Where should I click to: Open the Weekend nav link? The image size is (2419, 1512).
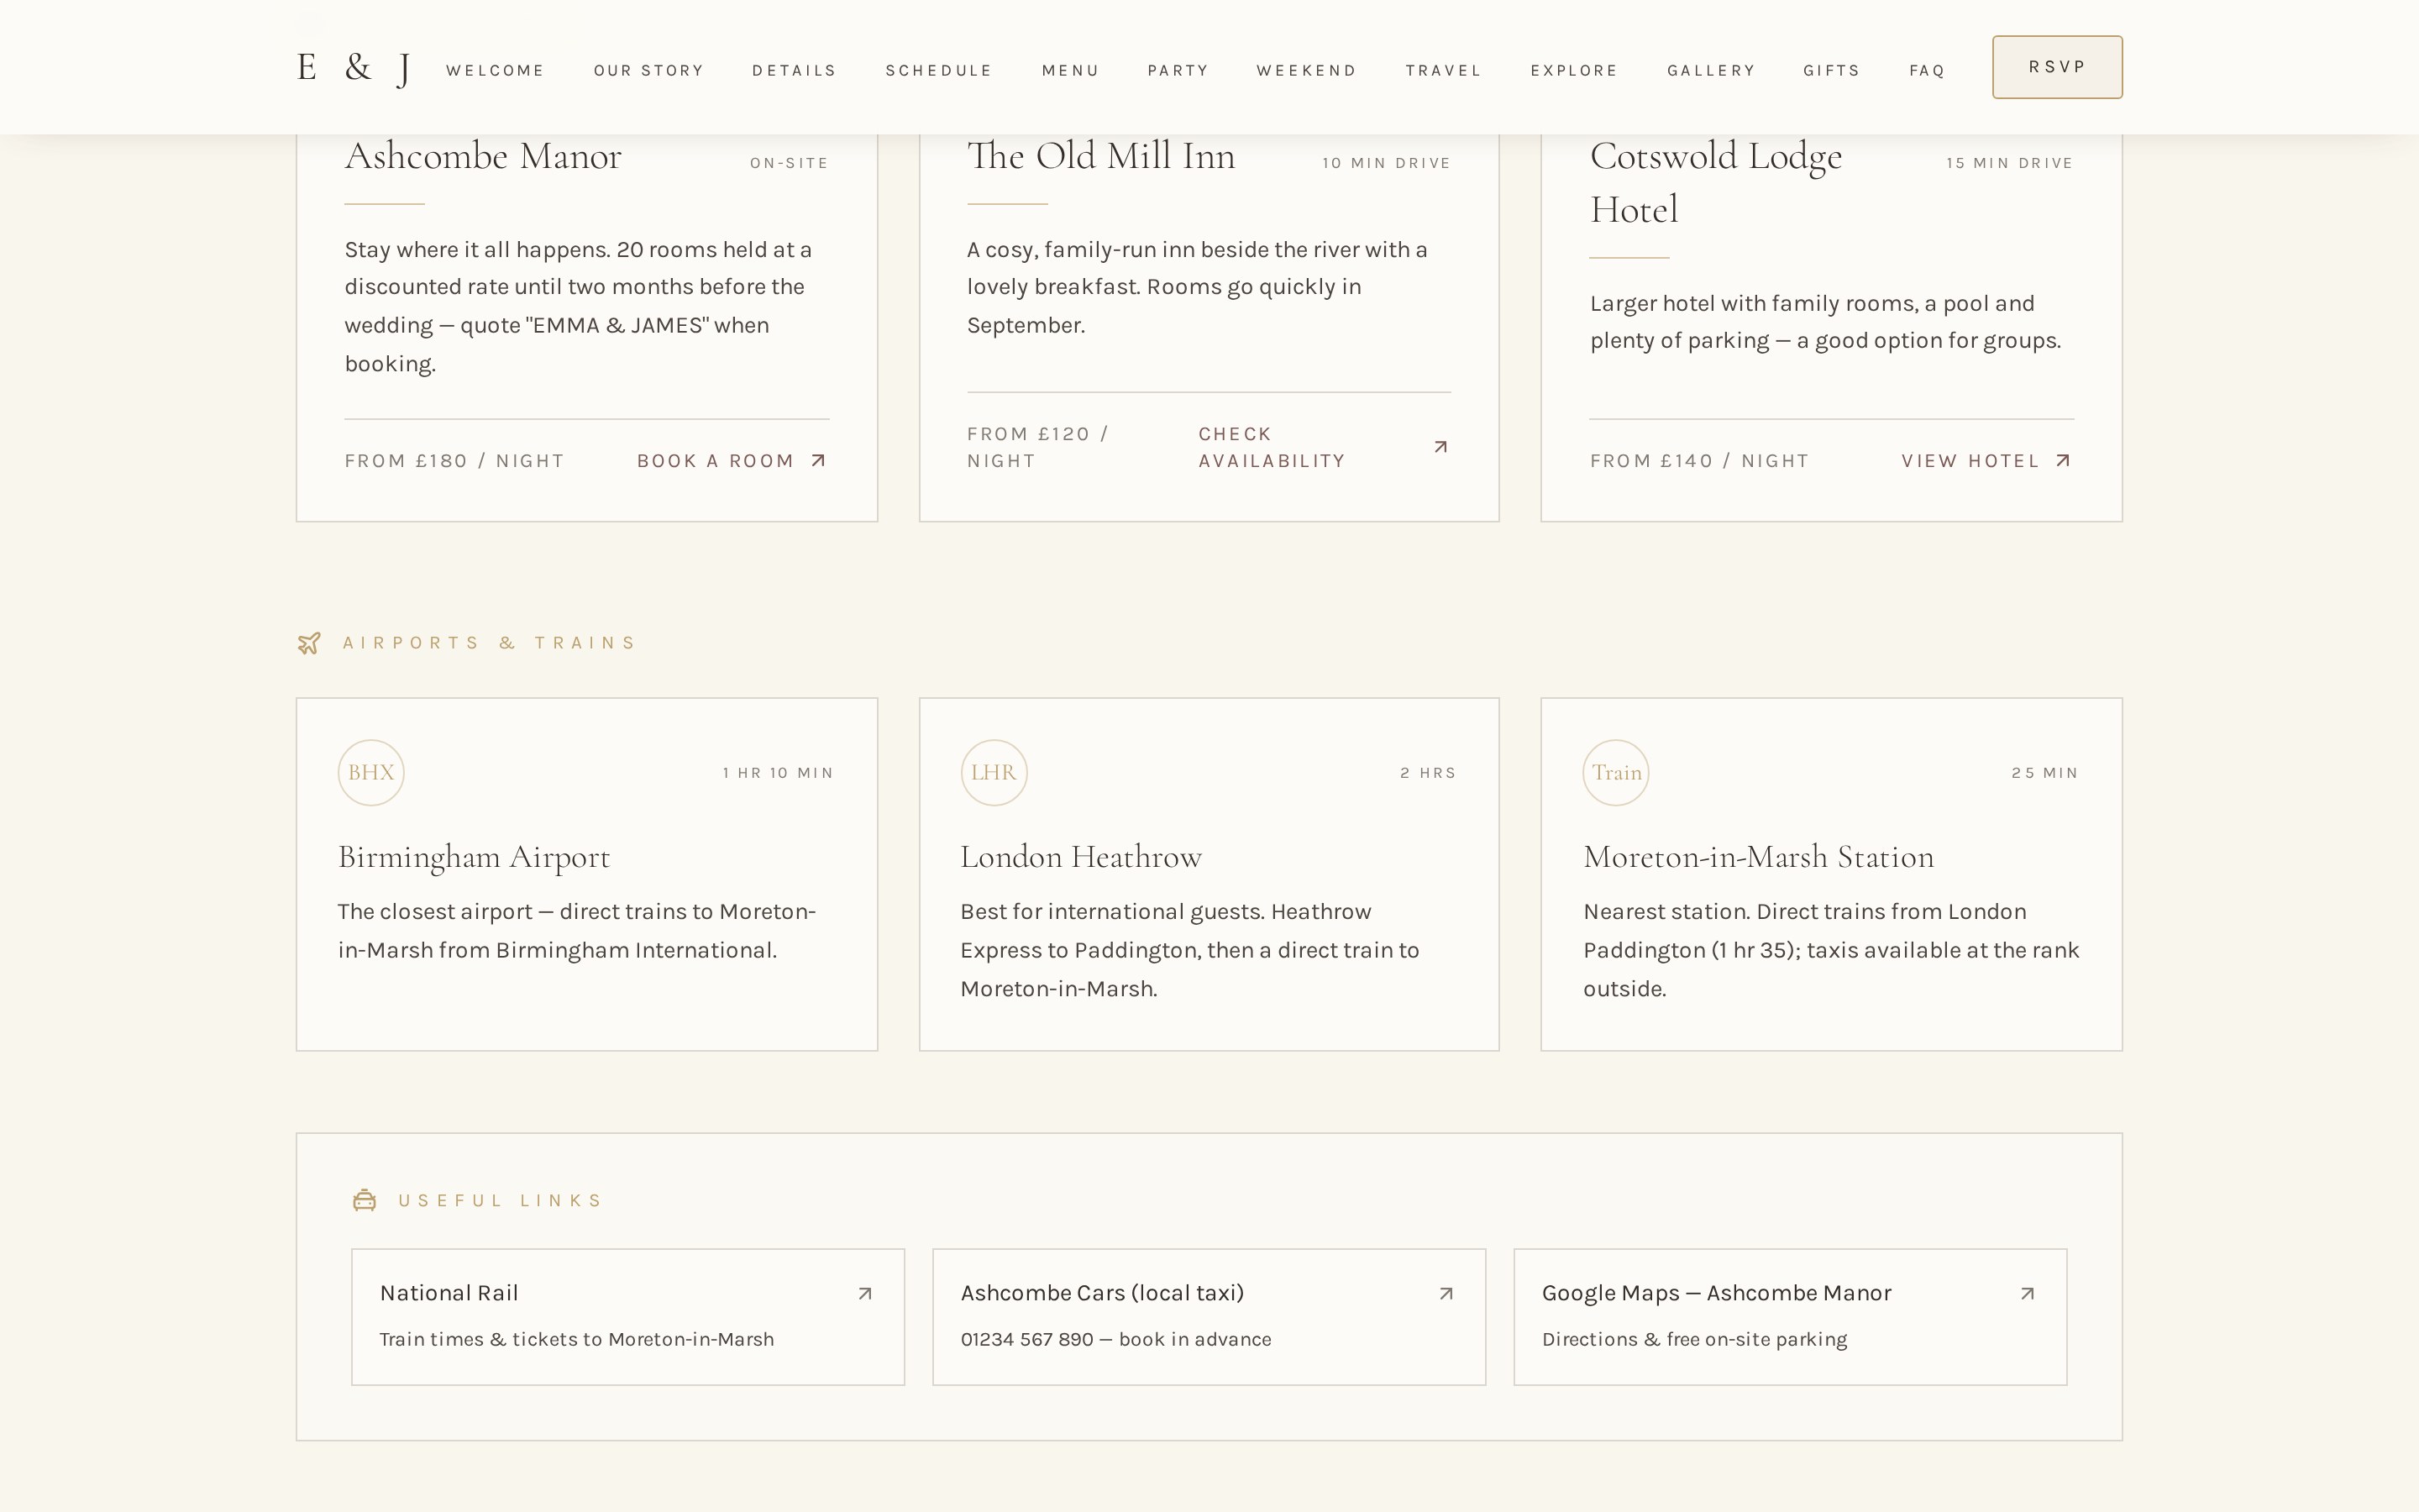(1306, 70)
